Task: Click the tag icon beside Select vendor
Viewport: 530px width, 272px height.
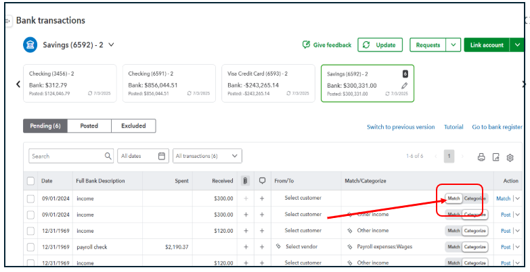Action: 278,246
